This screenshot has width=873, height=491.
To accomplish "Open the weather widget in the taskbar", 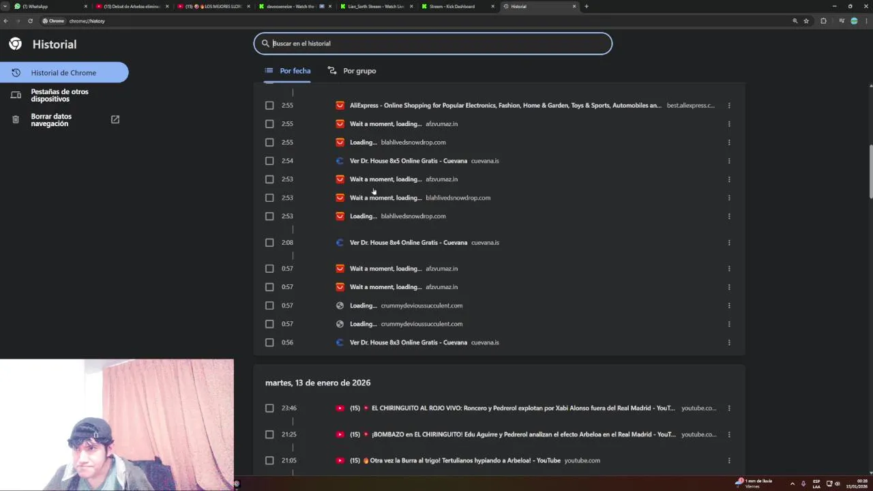I will click(754, 483).
